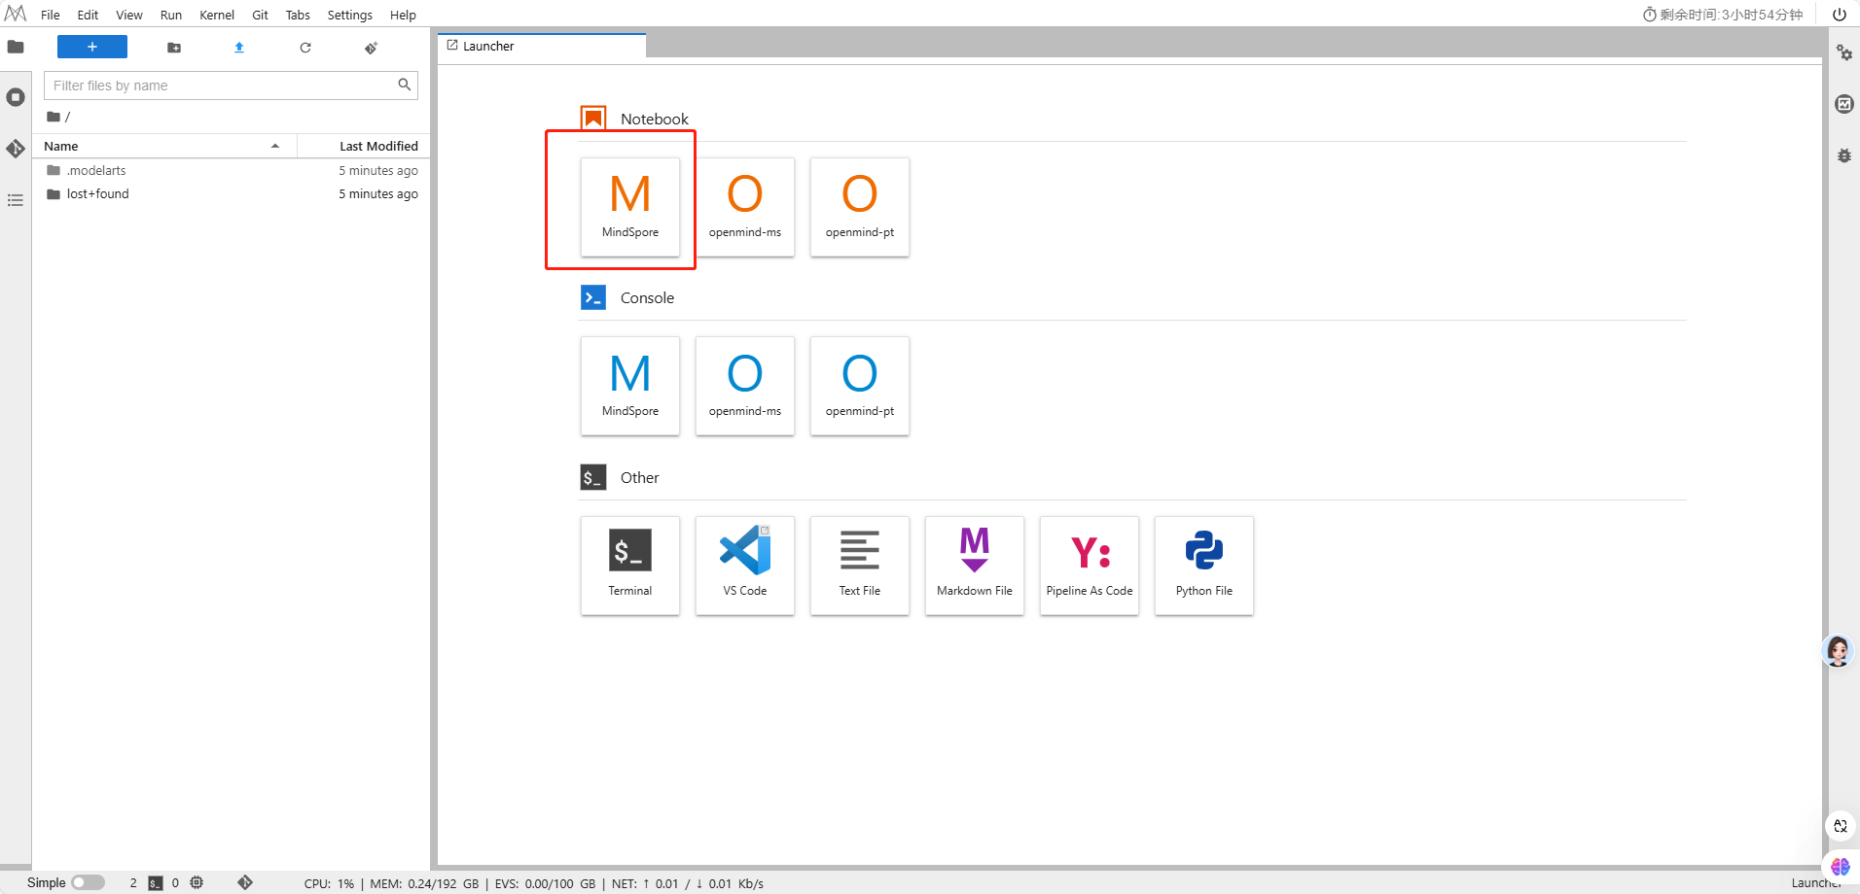Click the Git clone toolbar icon
The image size is (1860, 894).
coord(371,48)
